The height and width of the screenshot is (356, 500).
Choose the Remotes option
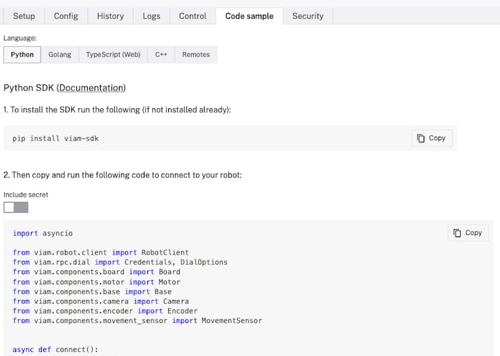(x=196, y=55)
